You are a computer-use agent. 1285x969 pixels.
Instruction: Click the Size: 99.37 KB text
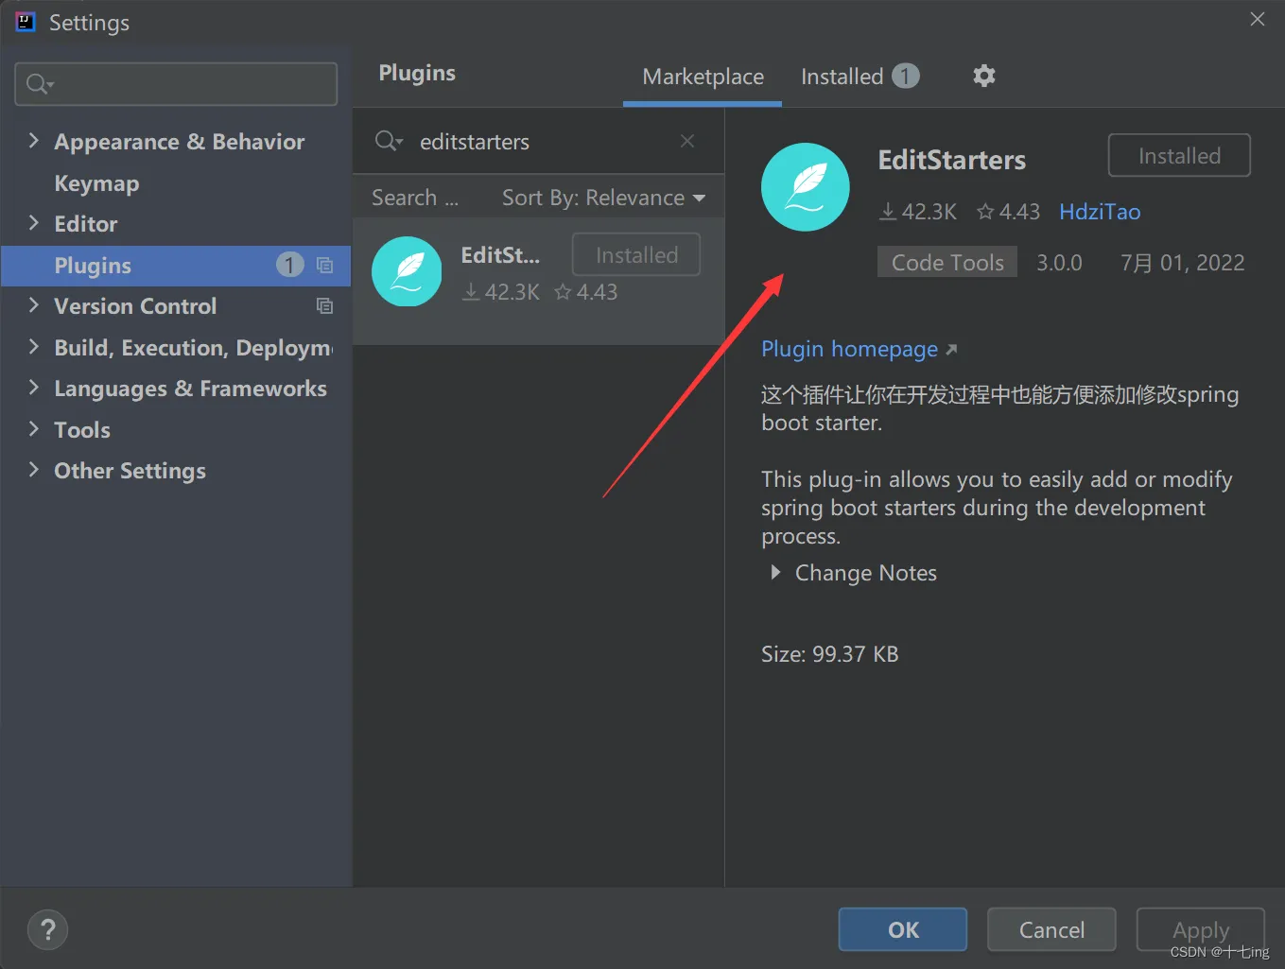point(830,654)
